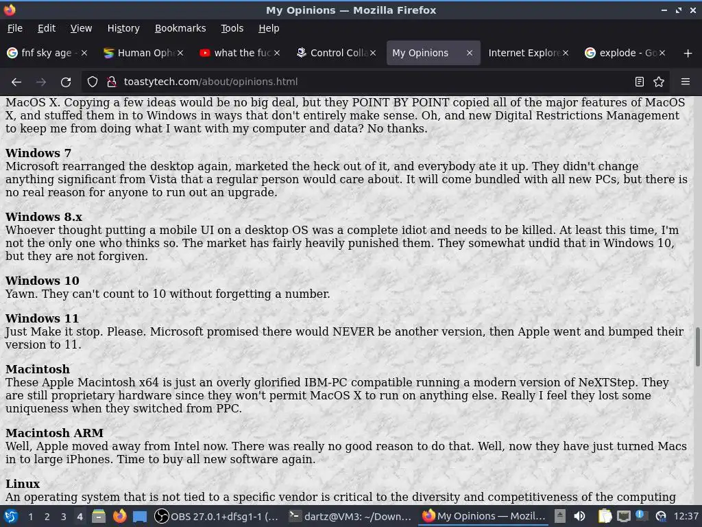
Task: Open the Tools menu
Action: 232,28
